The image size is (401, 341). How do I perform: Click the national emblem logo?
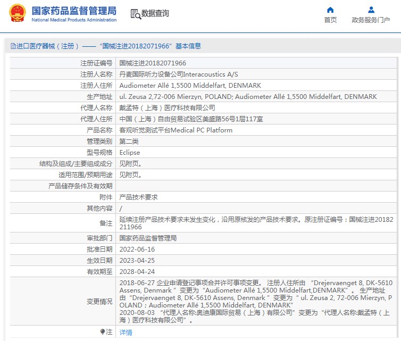tap(16, 14)
